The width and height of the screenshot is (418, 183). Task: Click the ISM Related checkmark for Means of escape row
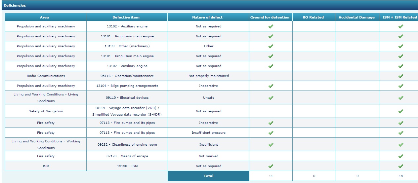point(401,156)
